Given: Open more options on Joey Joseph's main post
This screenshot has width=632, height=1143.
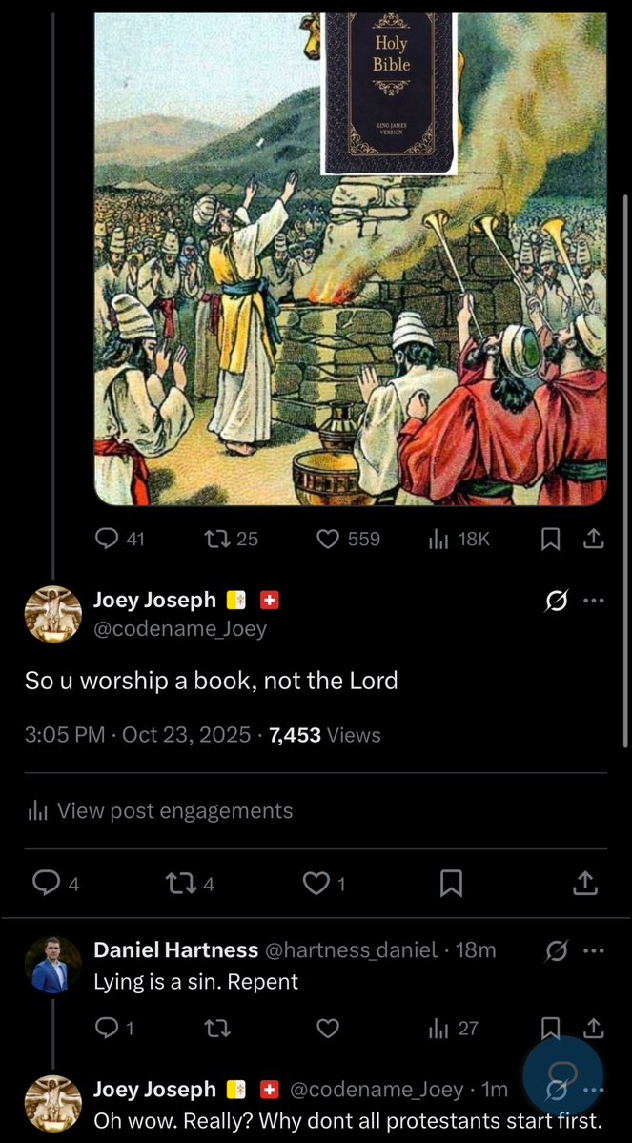Looking at the screenshot, I should 594,602.
